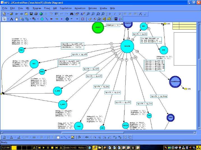Select the square panel tool
Viewport: 201px width, 150px height.
pos(82,19)
